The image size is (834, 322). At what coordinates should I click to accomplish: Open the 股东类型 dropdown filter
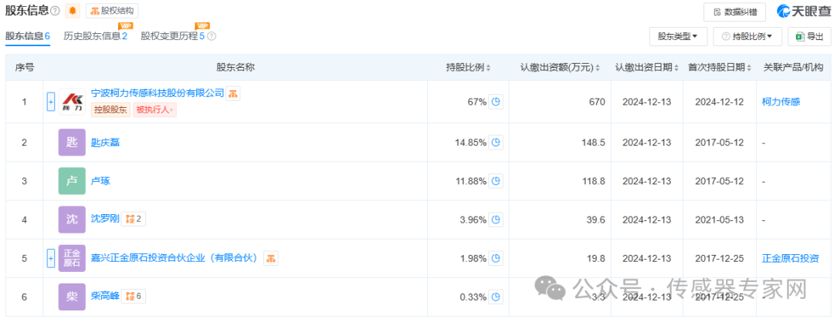coord(678,36)
